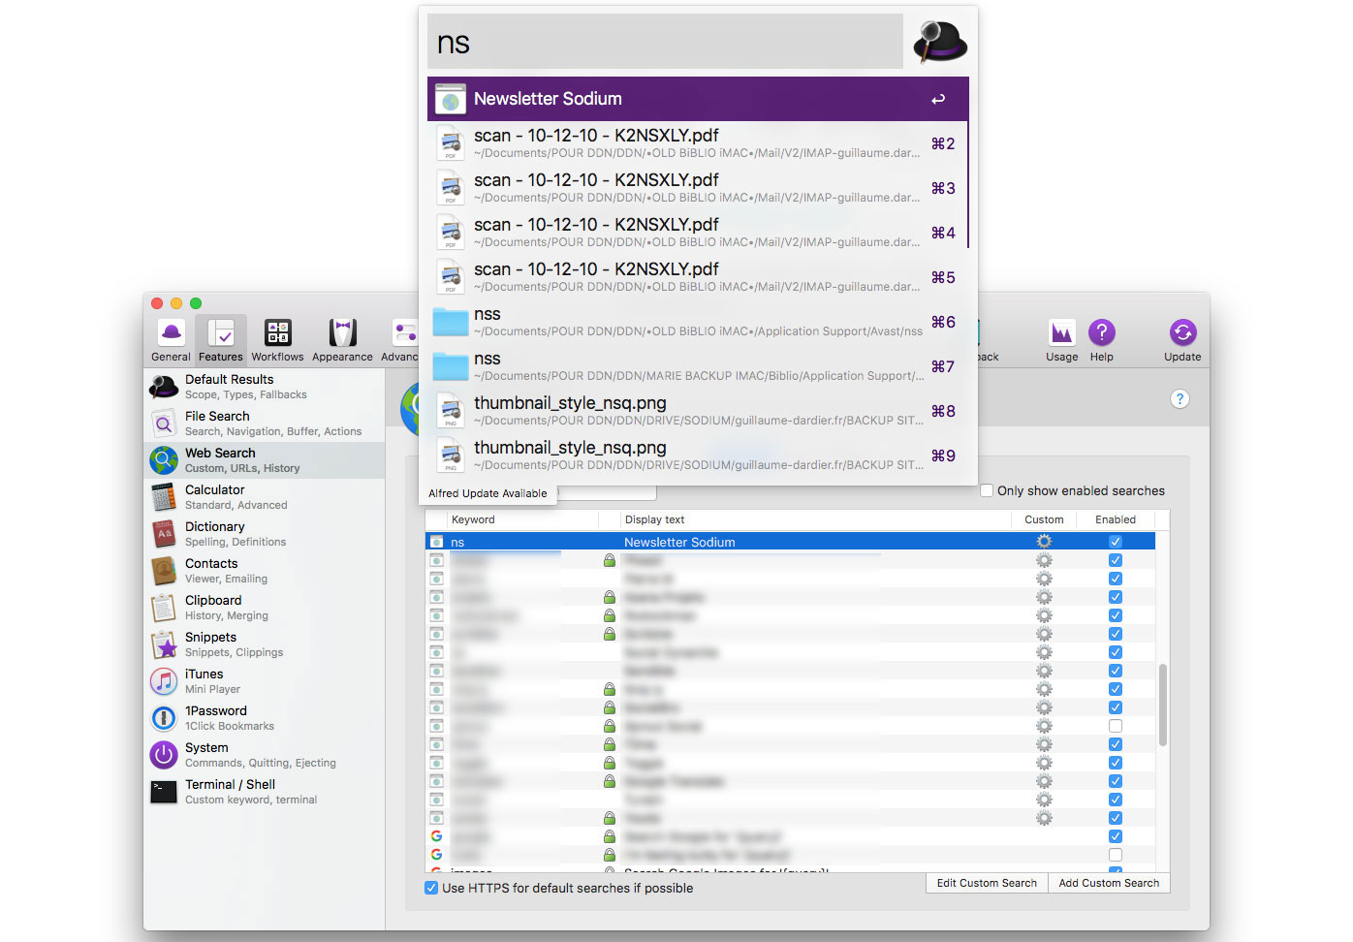Open the Workflows tab
Image resolution: width=1353 pixels, height=942 pixels.
point(277,339)
